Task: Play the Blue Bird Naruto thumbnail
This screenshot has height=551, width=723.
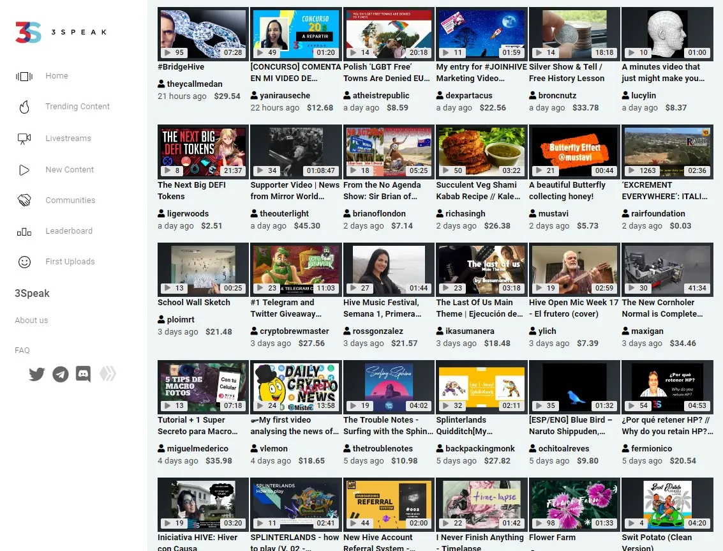Action: point(574,387)
